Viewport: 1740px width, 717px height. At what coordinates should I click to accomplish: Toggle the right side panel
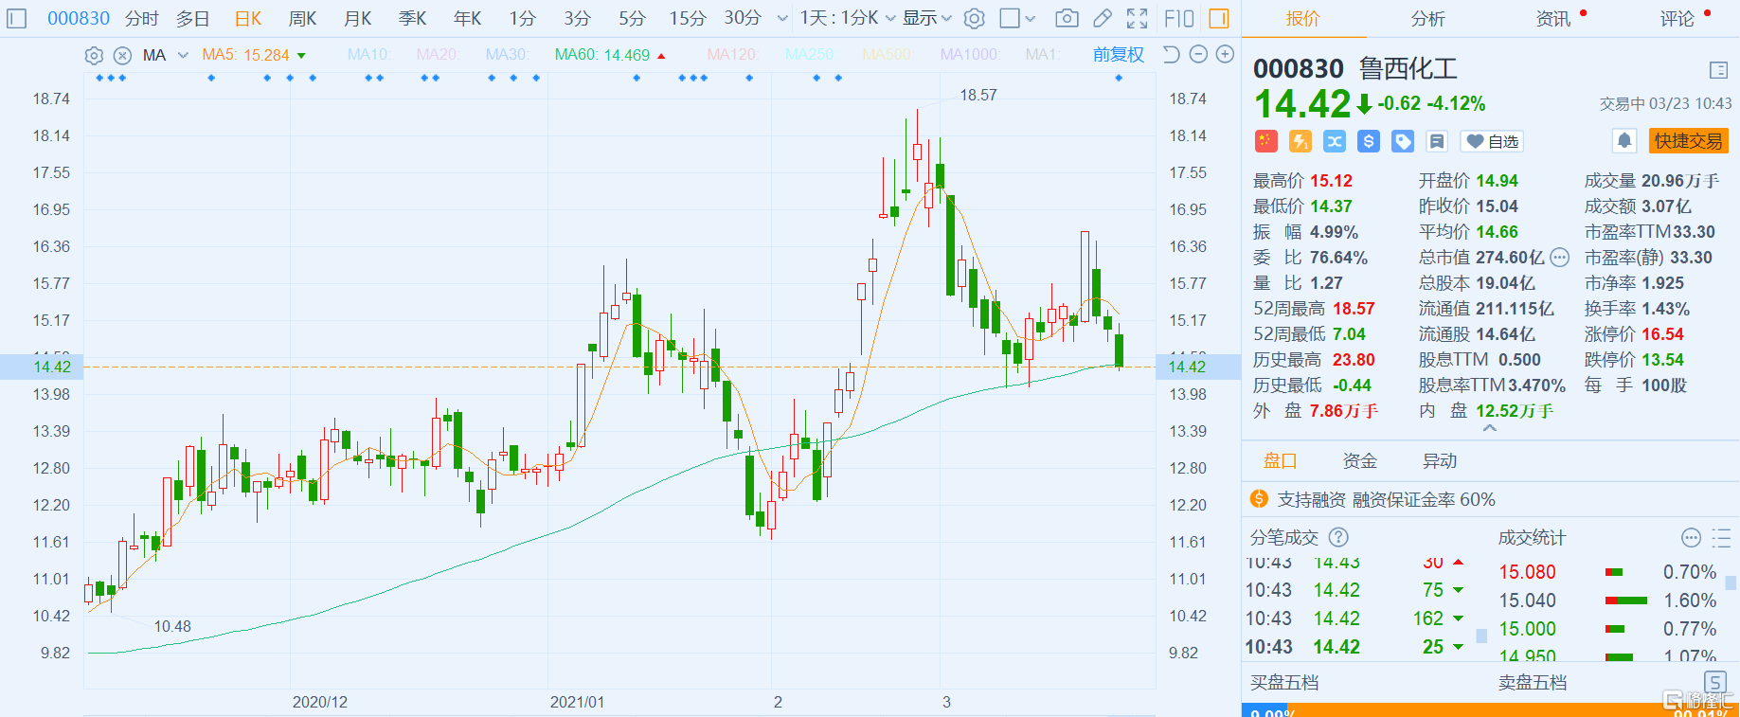(1219, 18)
